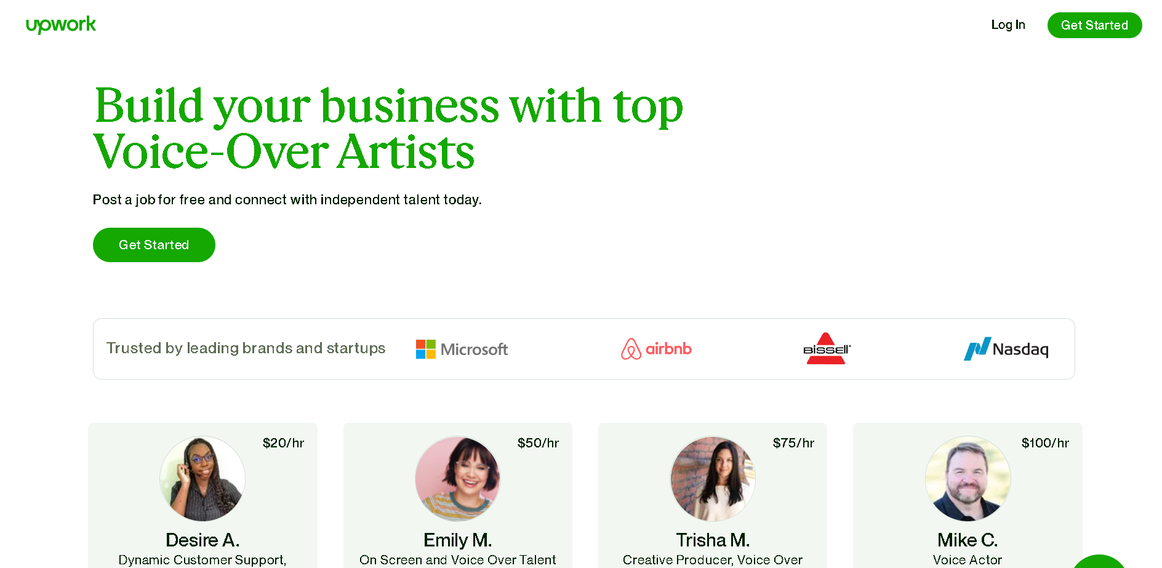This screenshot has height=568, width=1162.
Task: Click the Airbnb logo
Action: click(656, 349)
